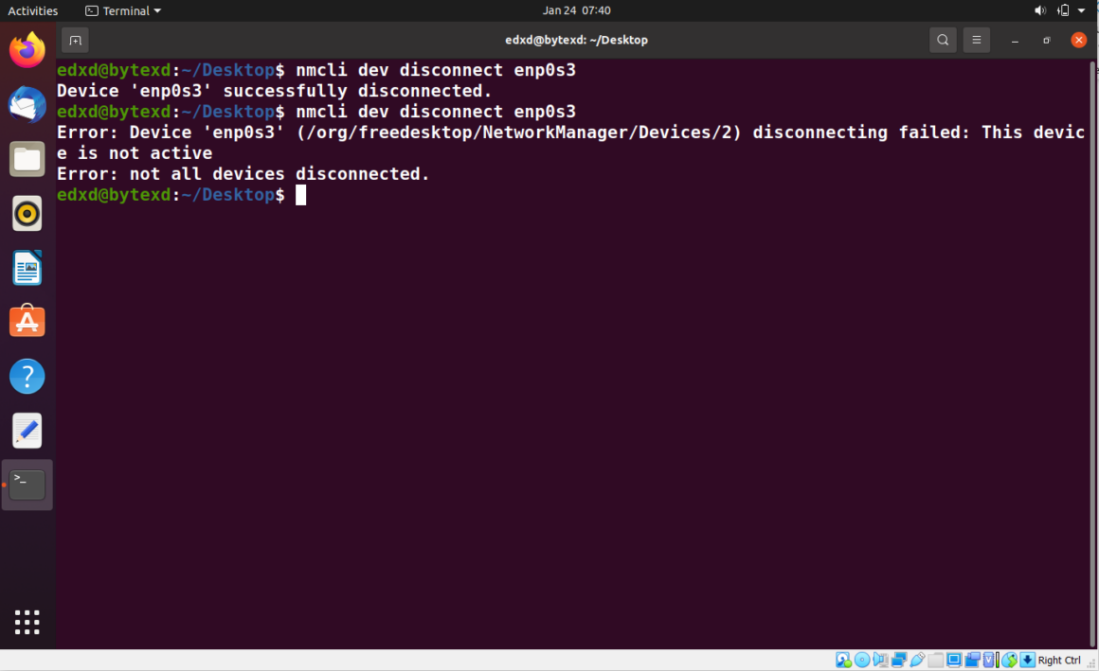1099x671 pixels.
Task: Expand the Terminal menu in the top bar
Action: pos(122,10)
